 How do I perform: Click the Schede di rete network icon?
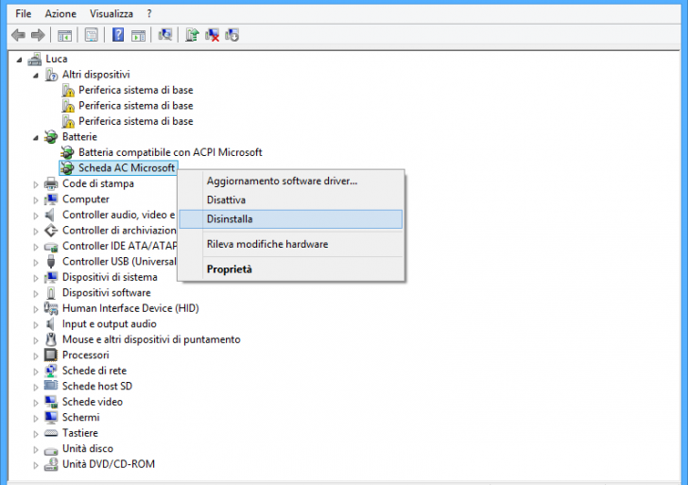(51, 371)
